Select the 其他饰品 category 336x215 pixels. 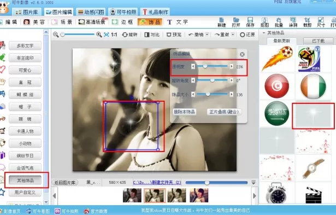click(x=25, y=181)
